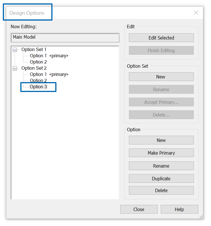The height and width of the screenshot is (226, 211).
Task: Open Help for Design Options
Action: coord(179,209)
